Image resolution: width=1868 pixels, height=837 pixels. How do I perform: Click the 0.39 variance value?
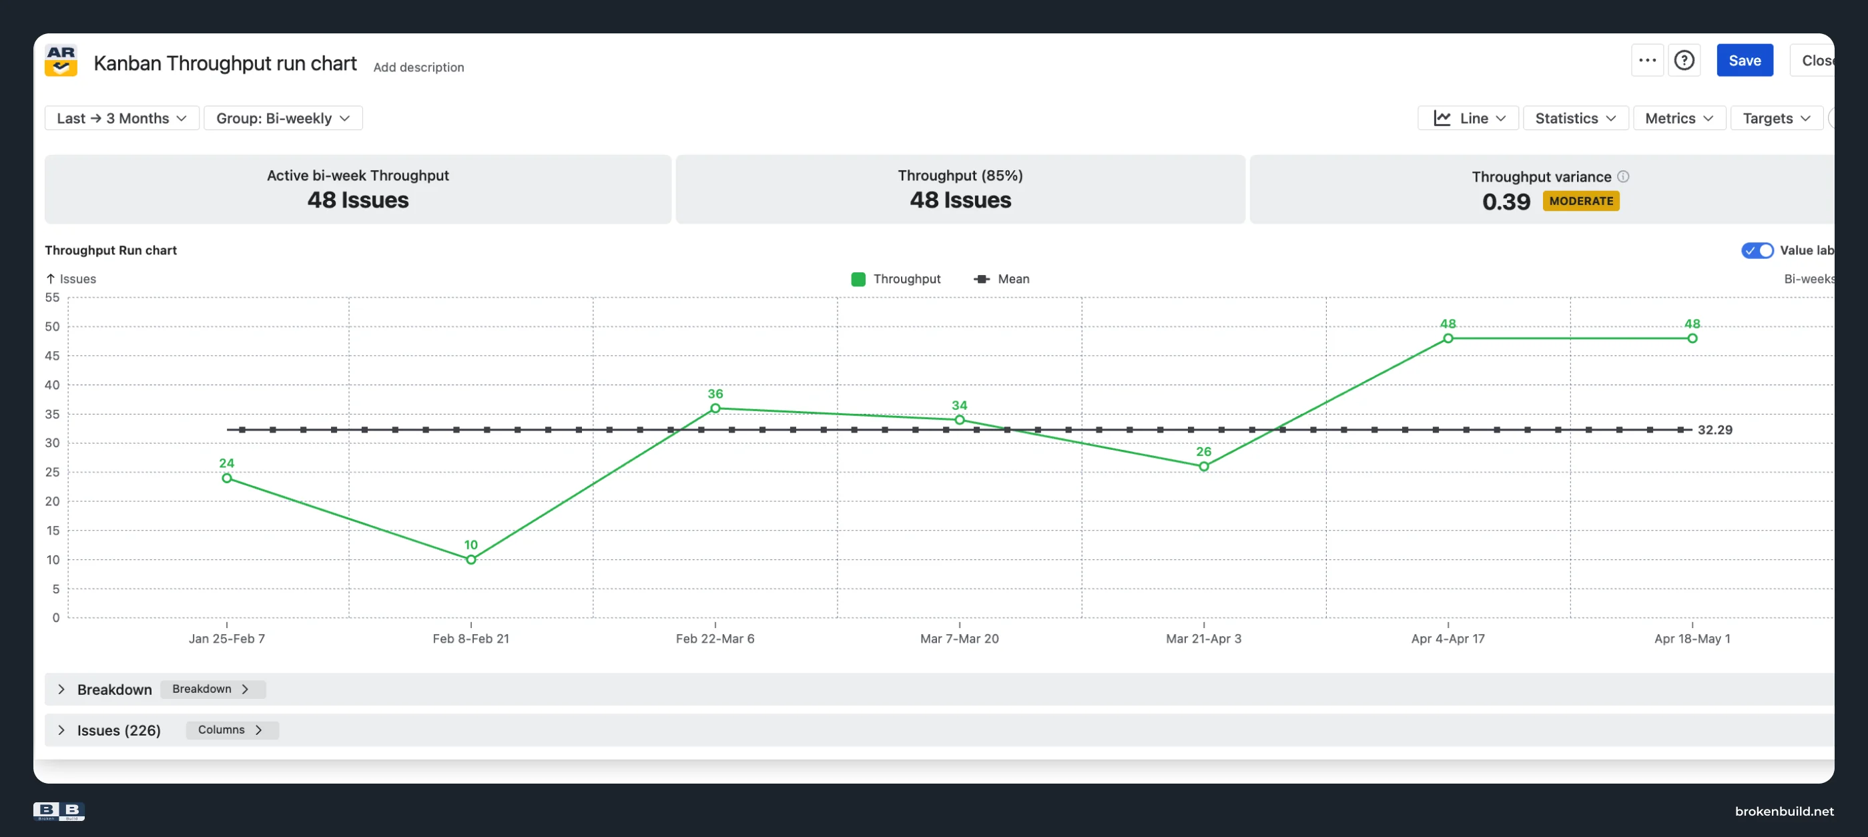coord(1506,202)
